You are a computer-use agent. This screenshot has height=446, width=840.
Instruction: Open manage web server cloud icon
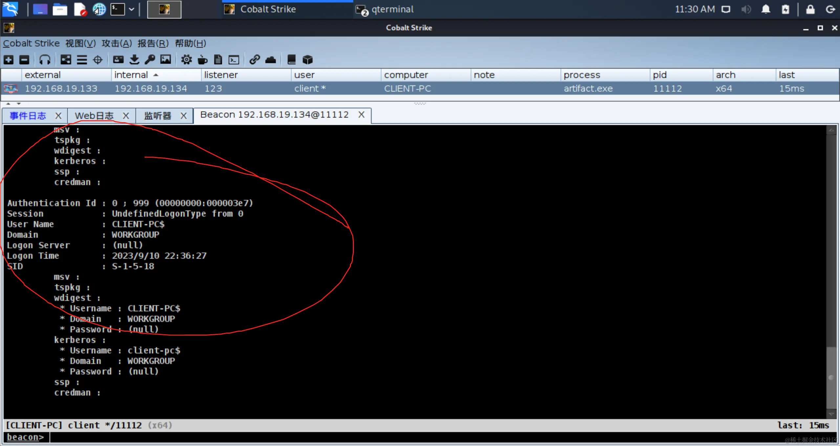tap(270, 60)
